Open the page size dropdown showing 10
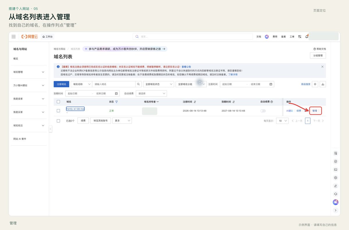 point(282,121)
